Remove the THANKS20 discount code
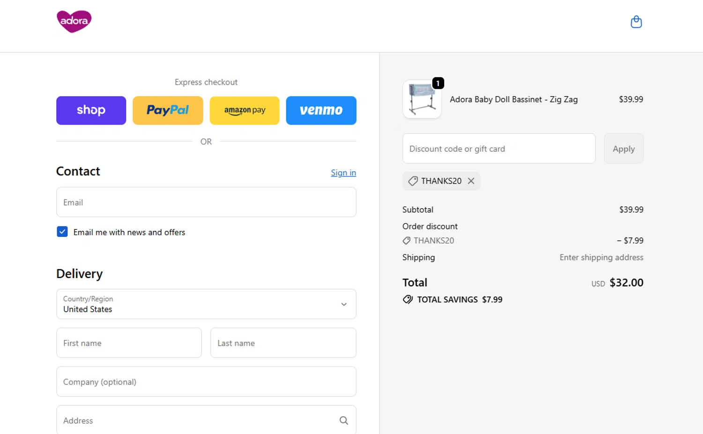 (471, 181)
